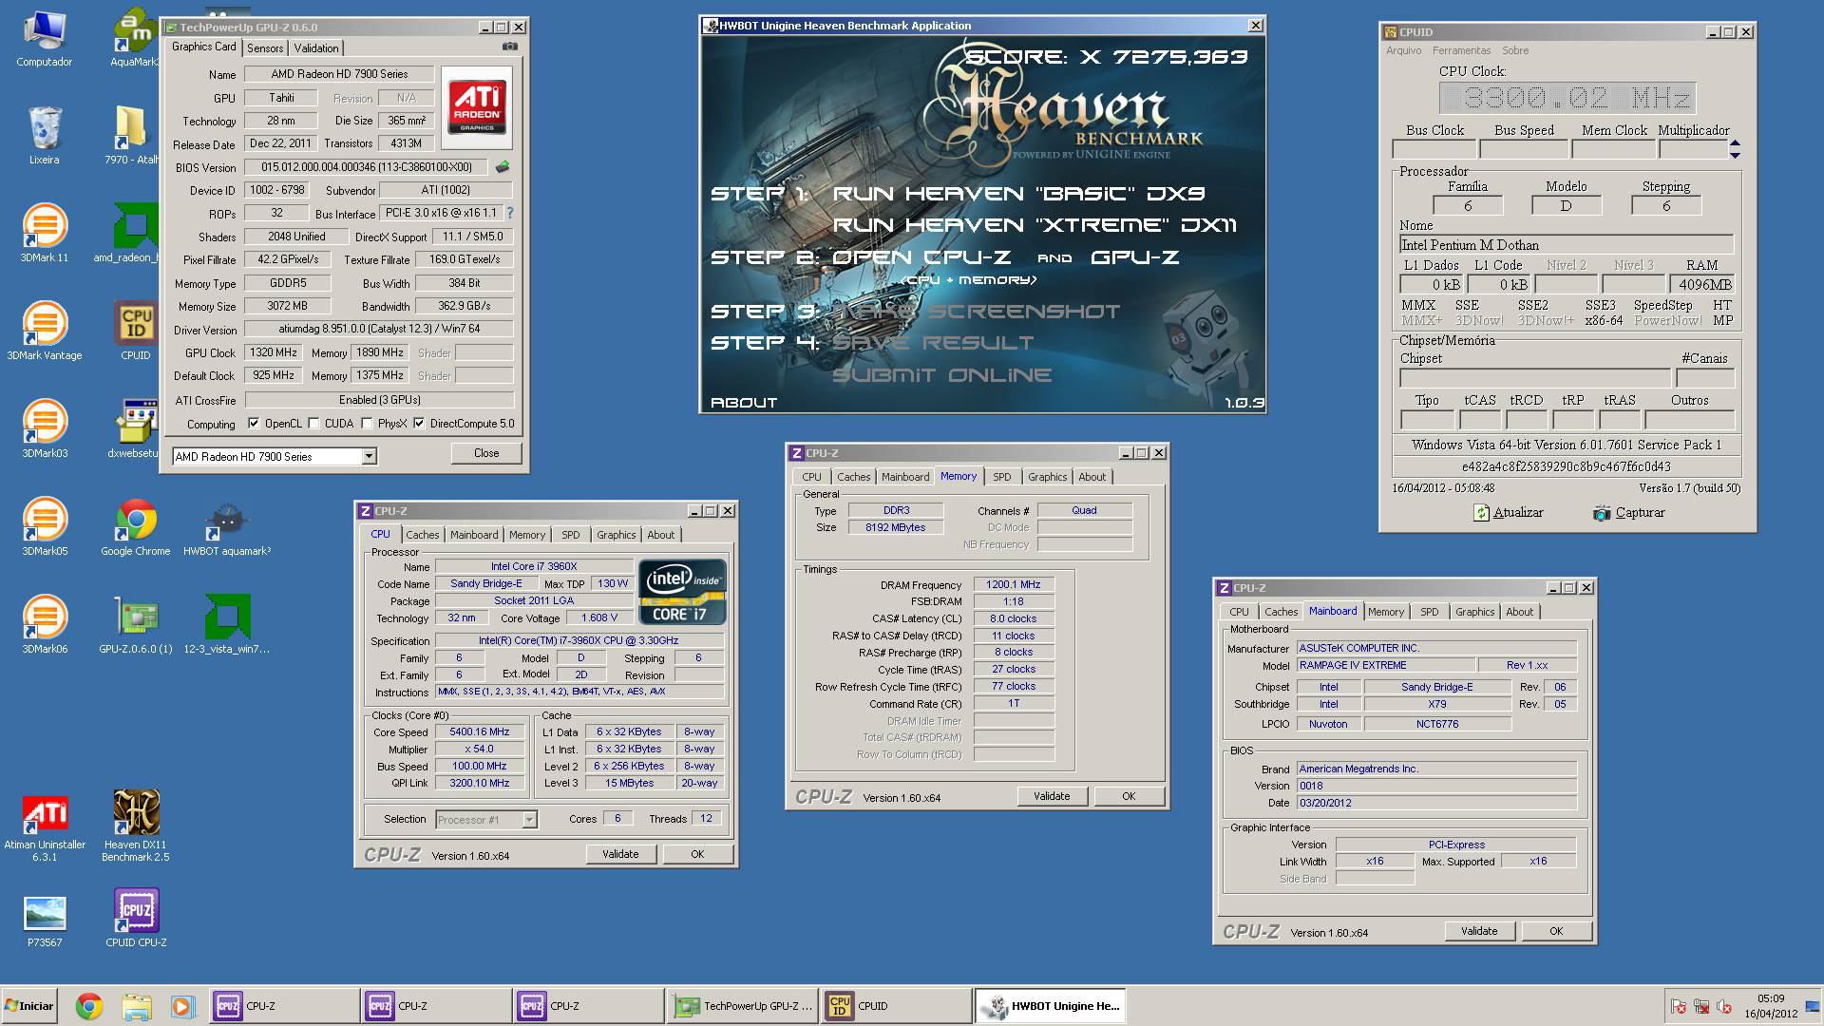Open the 7970 folder on desktop
The image size is (1824, 1026).
coord(132,136)
